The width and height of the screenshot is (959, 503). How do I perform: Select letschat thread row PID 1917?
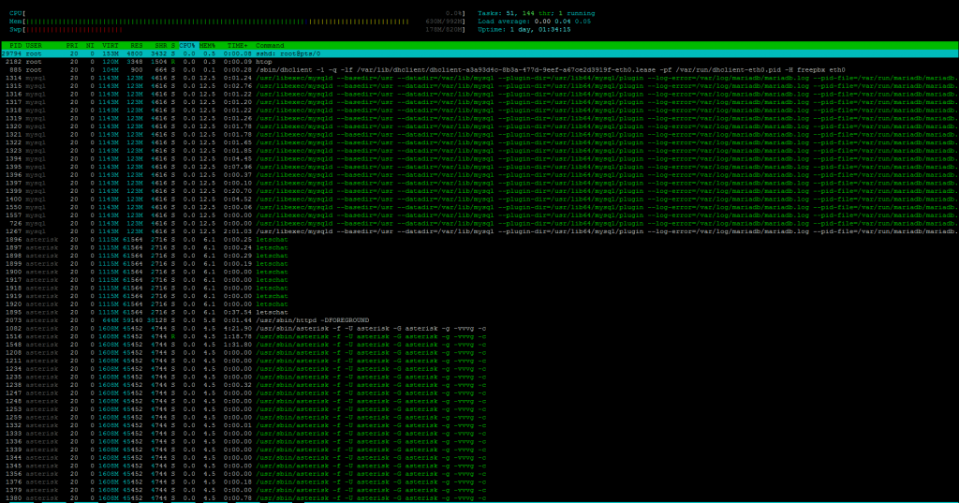pyautogui.click(x=479, y=280)
